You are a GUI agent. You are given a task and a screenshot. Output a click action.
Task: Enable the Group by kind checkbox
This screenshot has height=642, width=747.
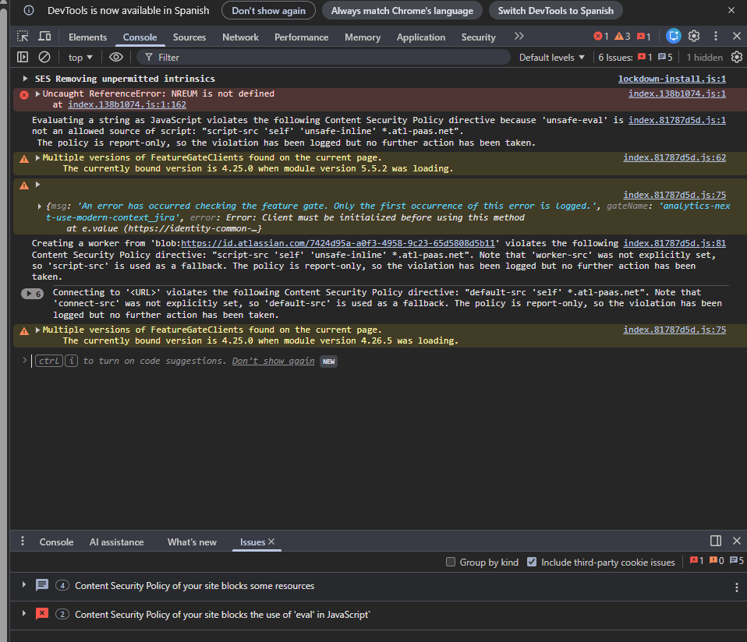(x=451, y=562)
